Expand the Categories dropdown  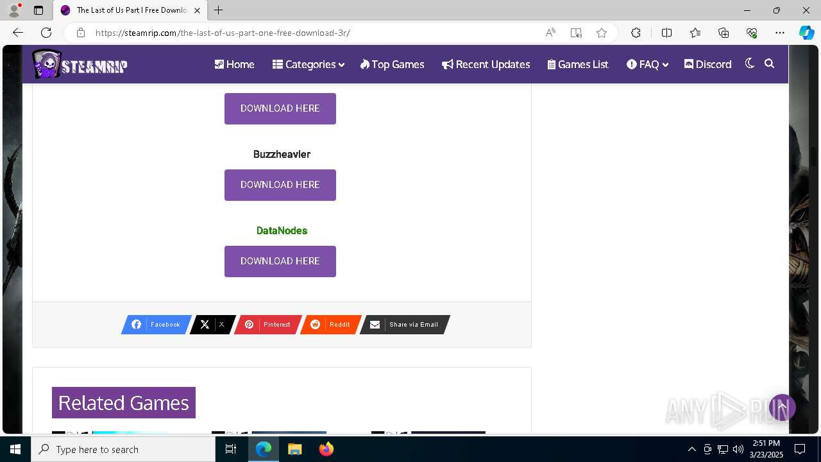click(x=309, y=64)
